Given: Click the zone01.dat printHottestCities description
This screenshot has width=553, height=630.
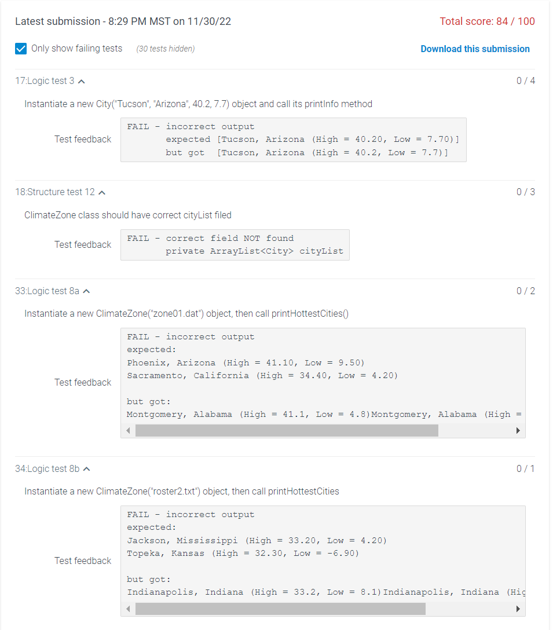Looking at the screenshot, I should pyautogui.click(x=186, y=314).
